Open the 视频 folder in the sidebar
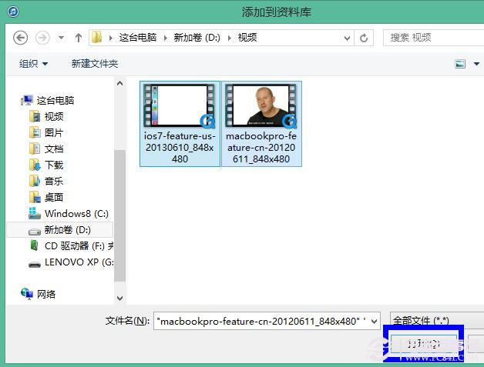This screenshot has height=367, width=484. click(46, 116)
